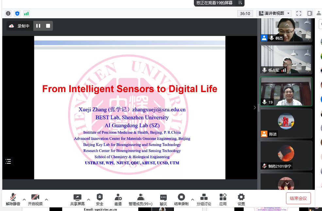Open slide list icon at left edge
Image resolution: width=322 pixels, height=211 pixels.
[8, 161]
